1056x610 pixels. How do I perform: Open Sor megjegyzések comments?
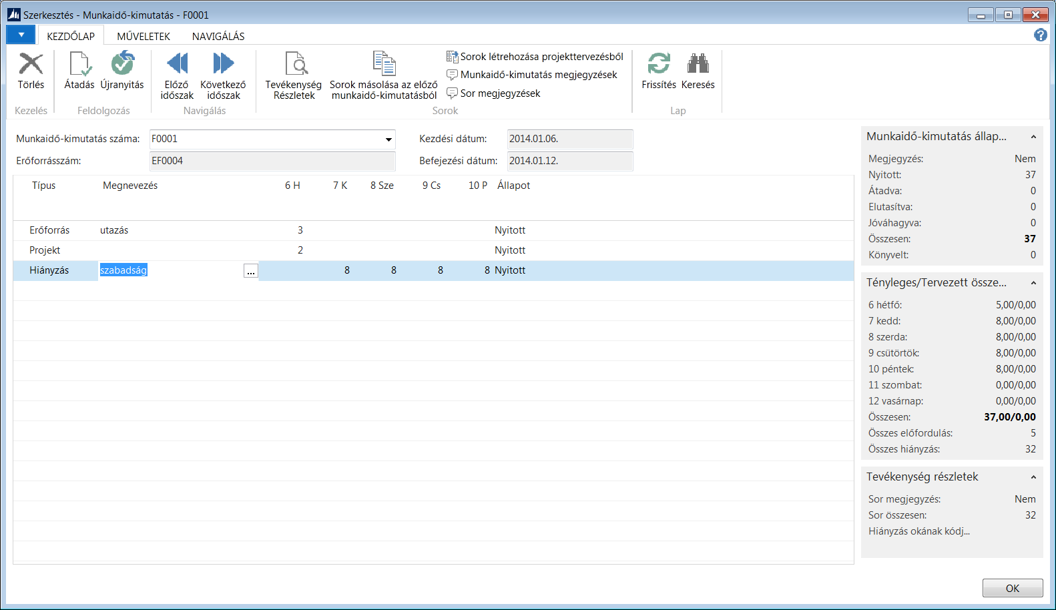[493, 93]
